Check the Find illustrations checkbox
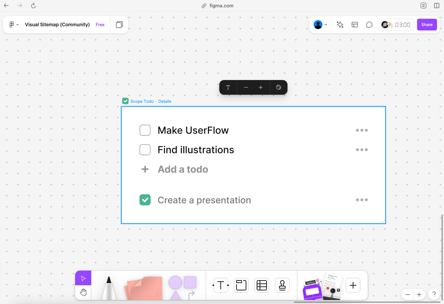The height and width of the screenshot is (304, 444). point(145,150)
